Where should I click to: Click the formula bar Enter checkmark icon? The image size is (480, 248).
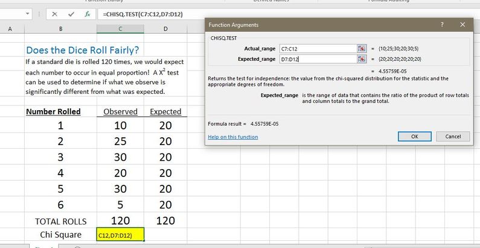tap(71, 14)
